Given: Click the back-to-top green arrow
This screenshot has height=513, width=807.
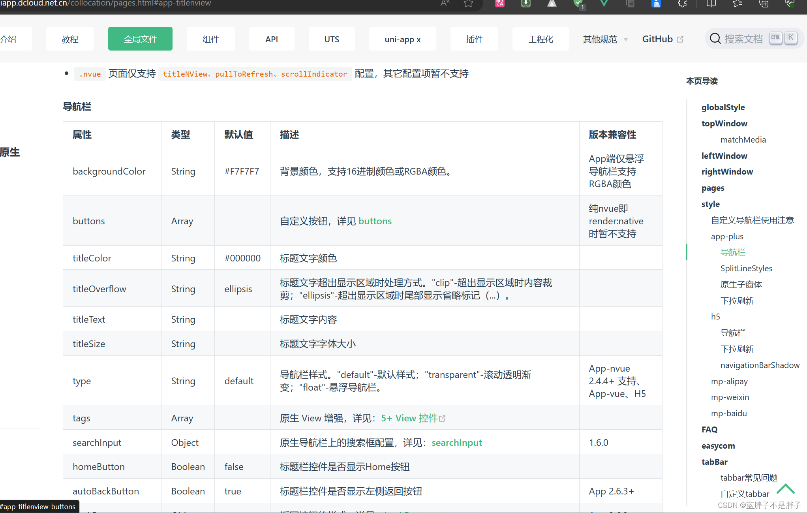Looking at the screenshot, I should 786,489.
